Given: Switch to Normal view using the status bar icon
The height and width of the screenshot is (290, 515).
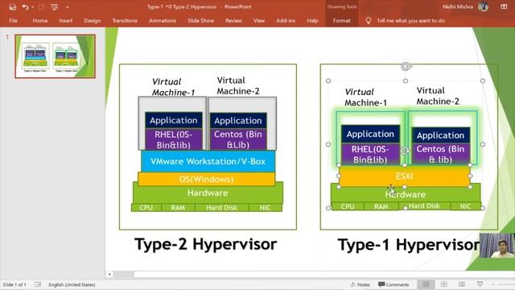Looking at the screenshot, I should click(x=426, y=284).
